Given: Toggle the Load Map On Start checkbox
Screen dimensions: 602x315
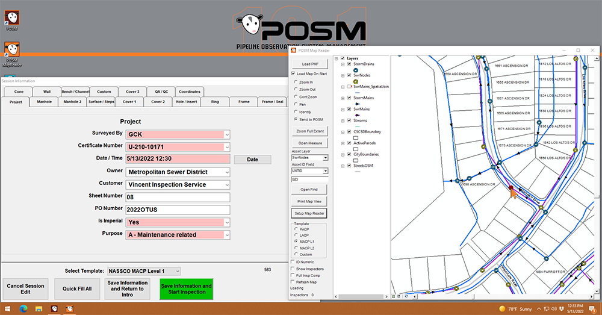Looking at the screenshot, I should pos(293,73).
